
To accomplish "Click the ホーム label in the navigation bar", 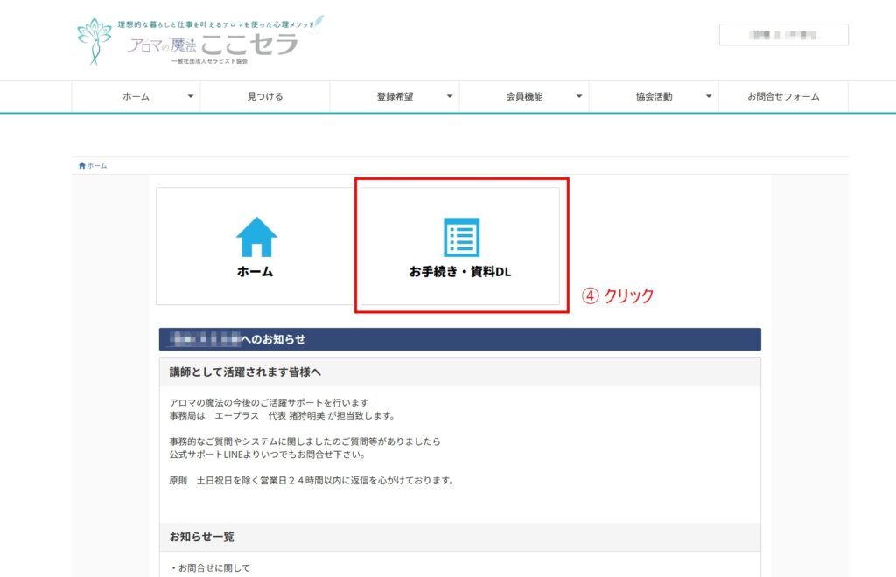I will tap(136, 97).
